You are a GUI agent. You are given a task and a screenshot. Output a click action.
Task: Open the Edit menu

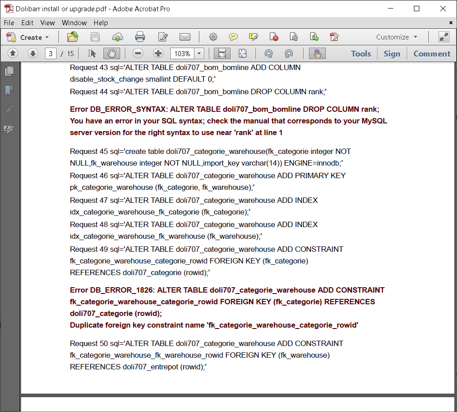(27, 22)
